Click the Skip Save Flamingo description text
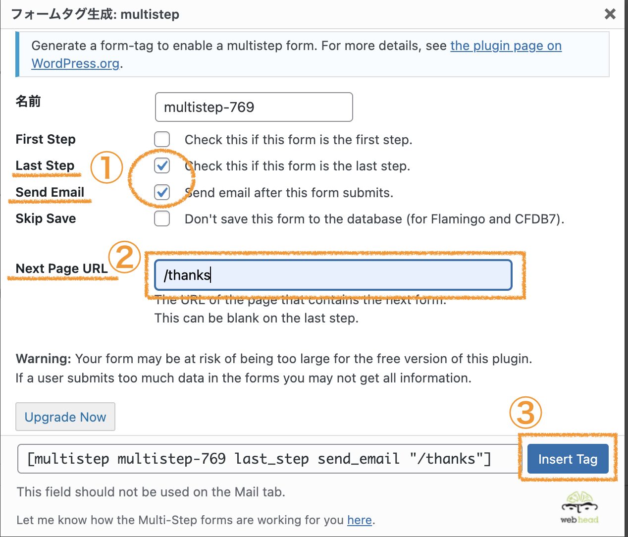 374,218
